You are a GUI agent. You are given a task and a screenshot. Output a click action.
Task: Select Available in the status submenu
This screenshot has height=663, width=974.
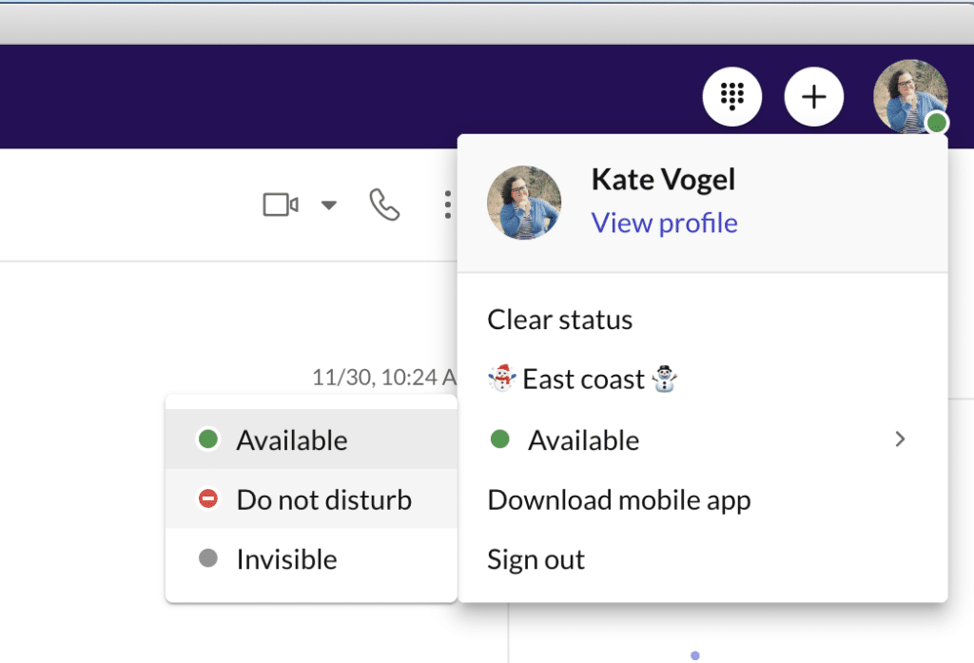(292, 440)
